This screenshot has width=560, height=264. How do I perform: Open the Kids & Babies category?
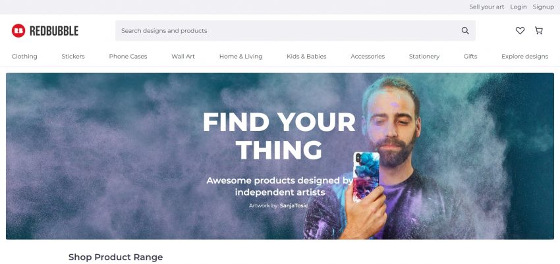click(306, 57)
